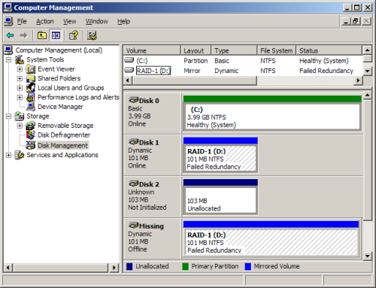Click the (C:) volume drive icon

[129, 60]
